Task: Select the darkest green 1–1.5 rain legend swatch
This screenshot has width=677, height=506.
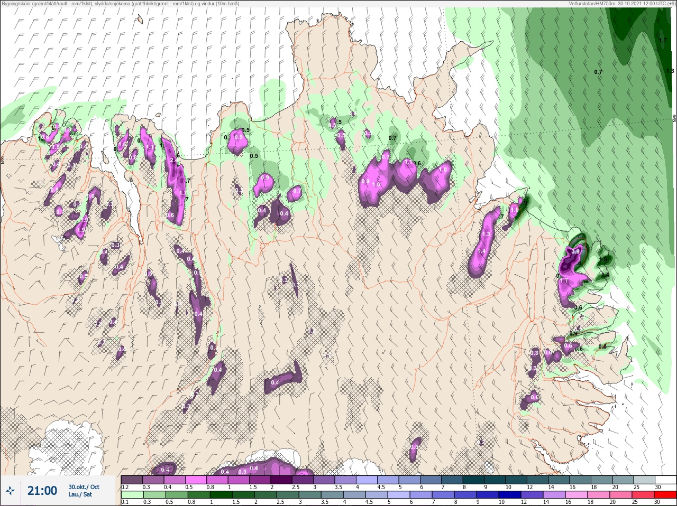Action: point(221,495)
